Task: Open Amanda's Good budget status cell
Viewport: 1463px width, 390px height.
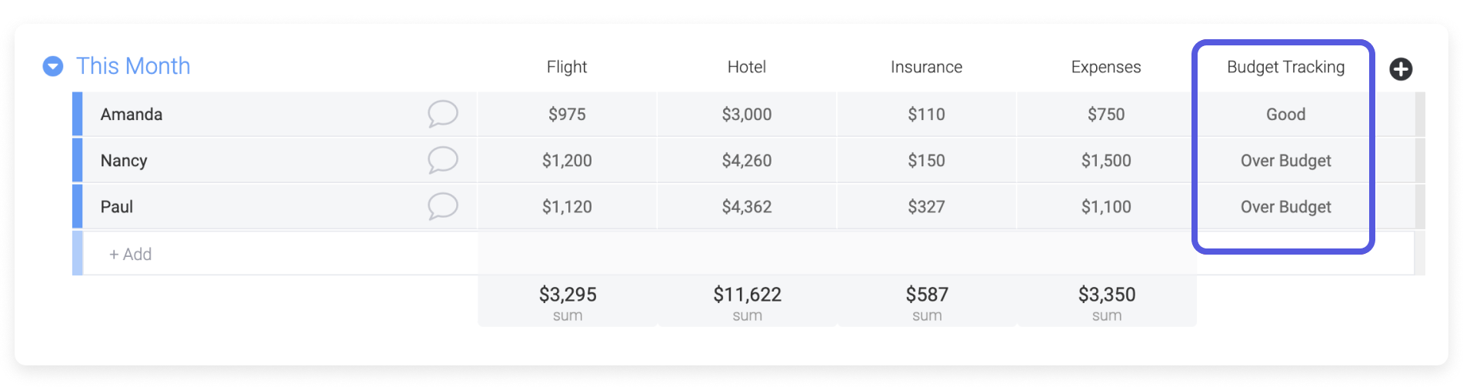Action: click(1285, 114)
